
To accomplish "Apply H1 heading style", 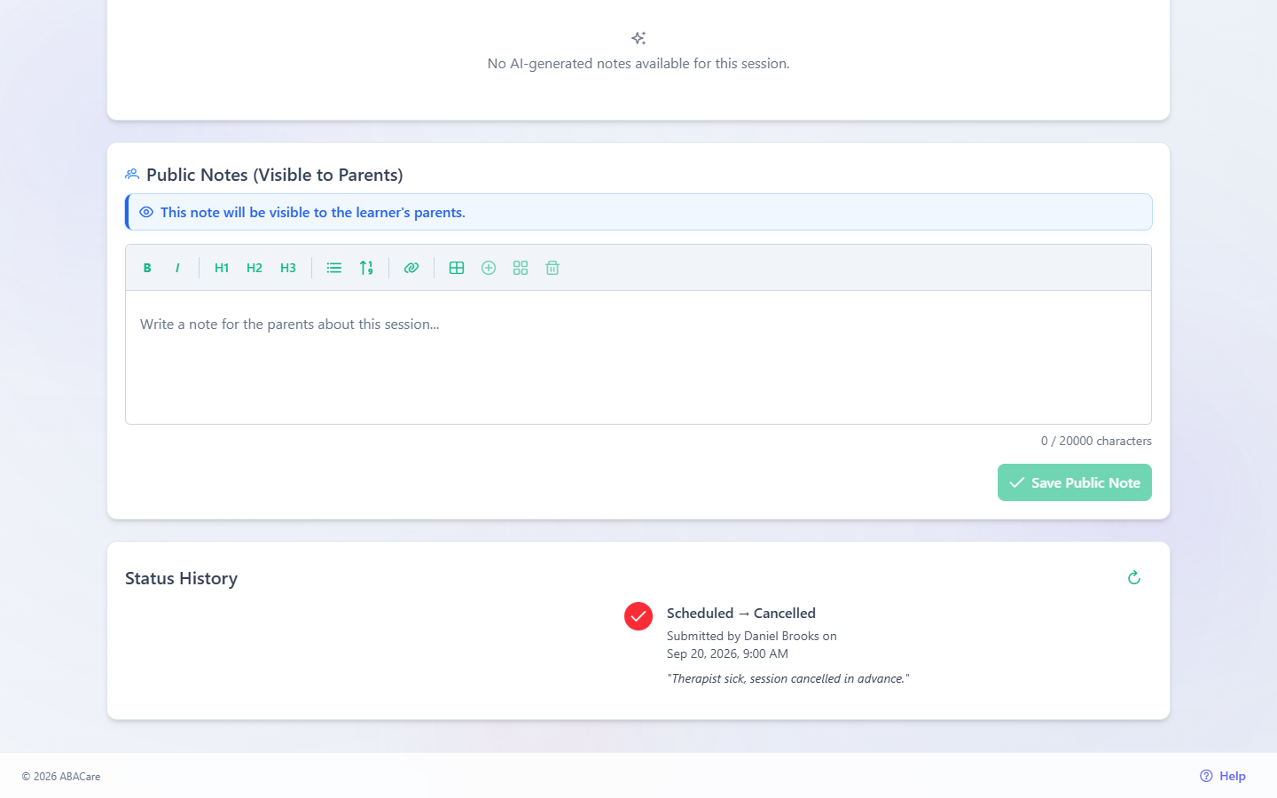I will point(222,268).
